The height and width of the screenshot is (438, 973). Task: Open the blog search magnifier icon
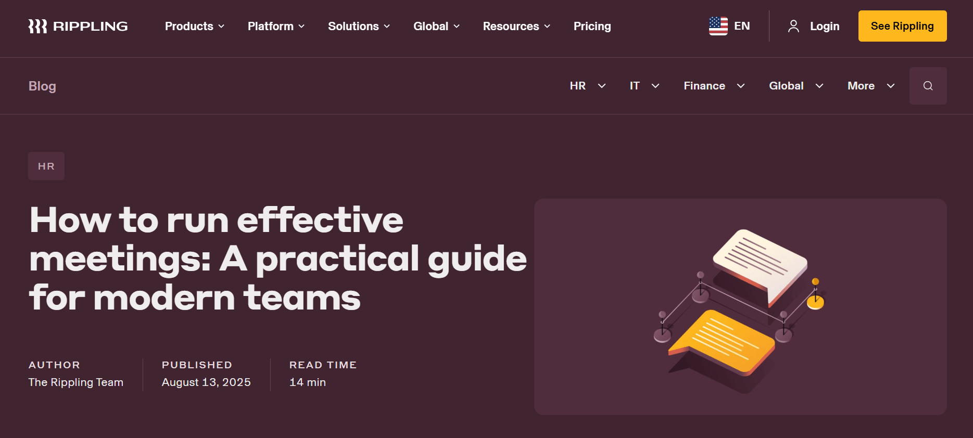point(928,86)
